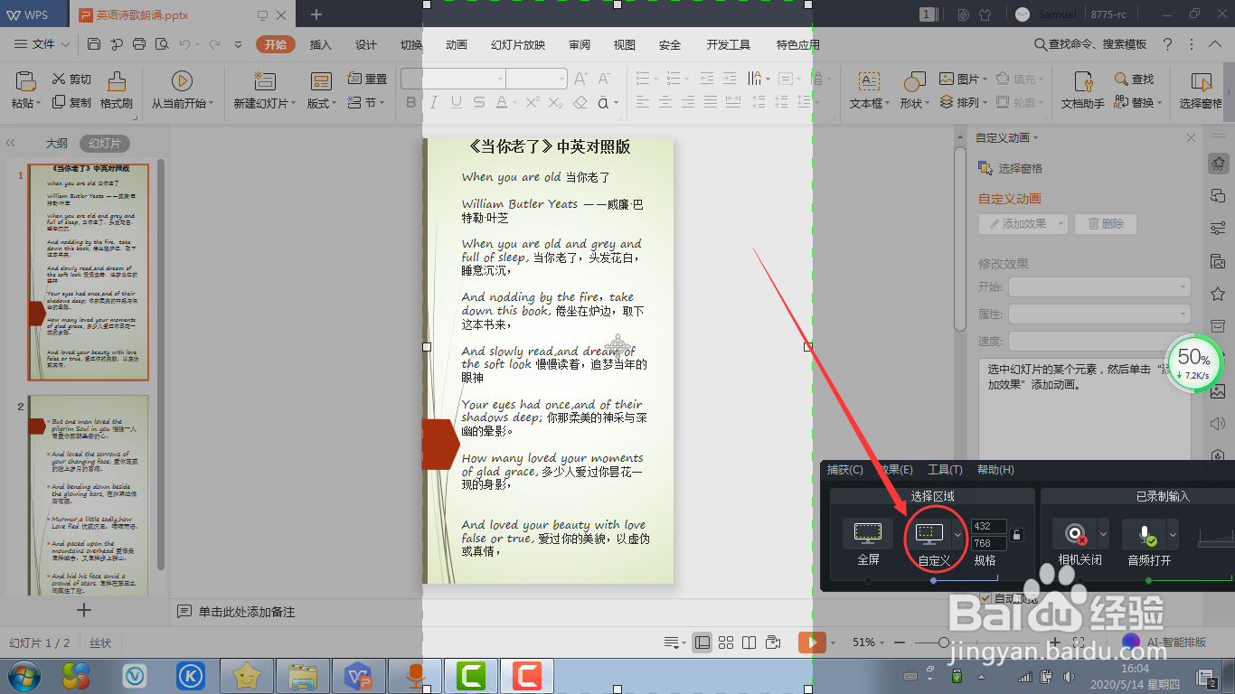Open the font size dropdown box
The width and height of the screenshot is (1235, 694).
coord(536,79)
